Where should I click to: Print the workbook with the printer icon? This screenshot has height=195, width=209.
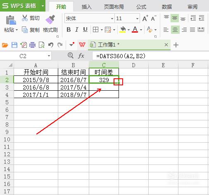tap(33, 45)
